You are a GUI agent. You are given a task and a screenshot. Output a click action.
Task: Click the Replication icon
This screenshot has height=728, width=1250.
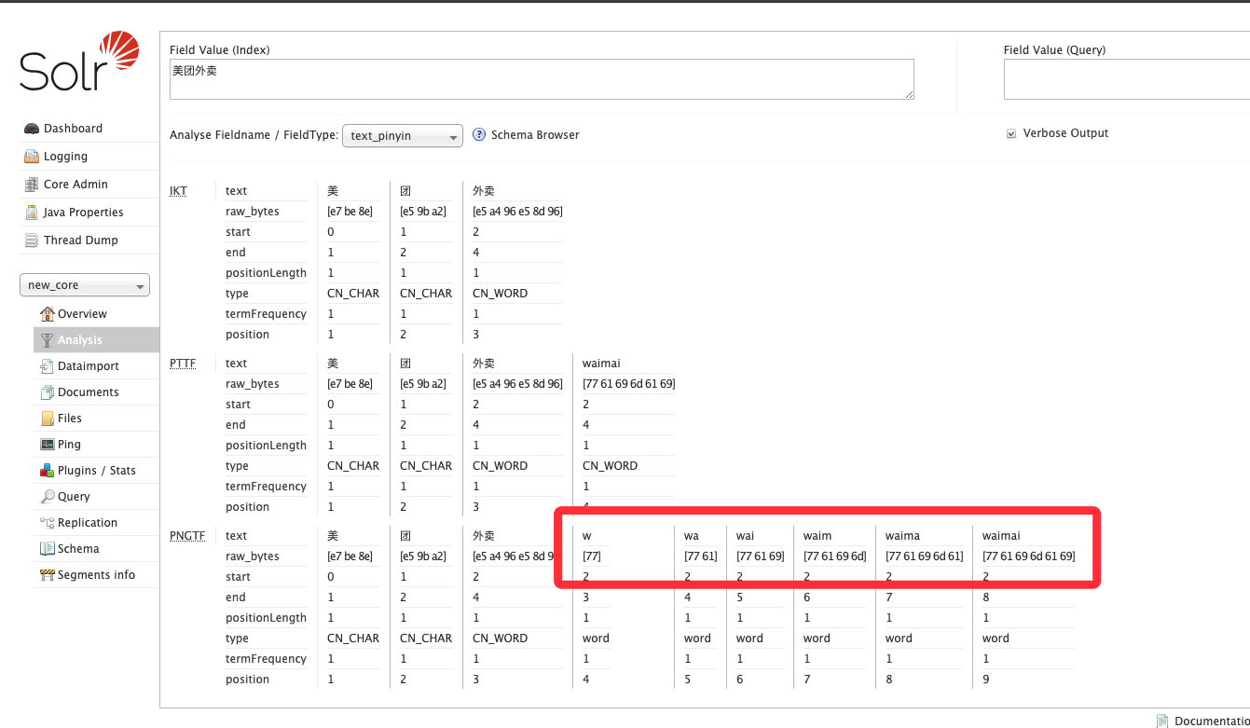(x=48, y=523)
